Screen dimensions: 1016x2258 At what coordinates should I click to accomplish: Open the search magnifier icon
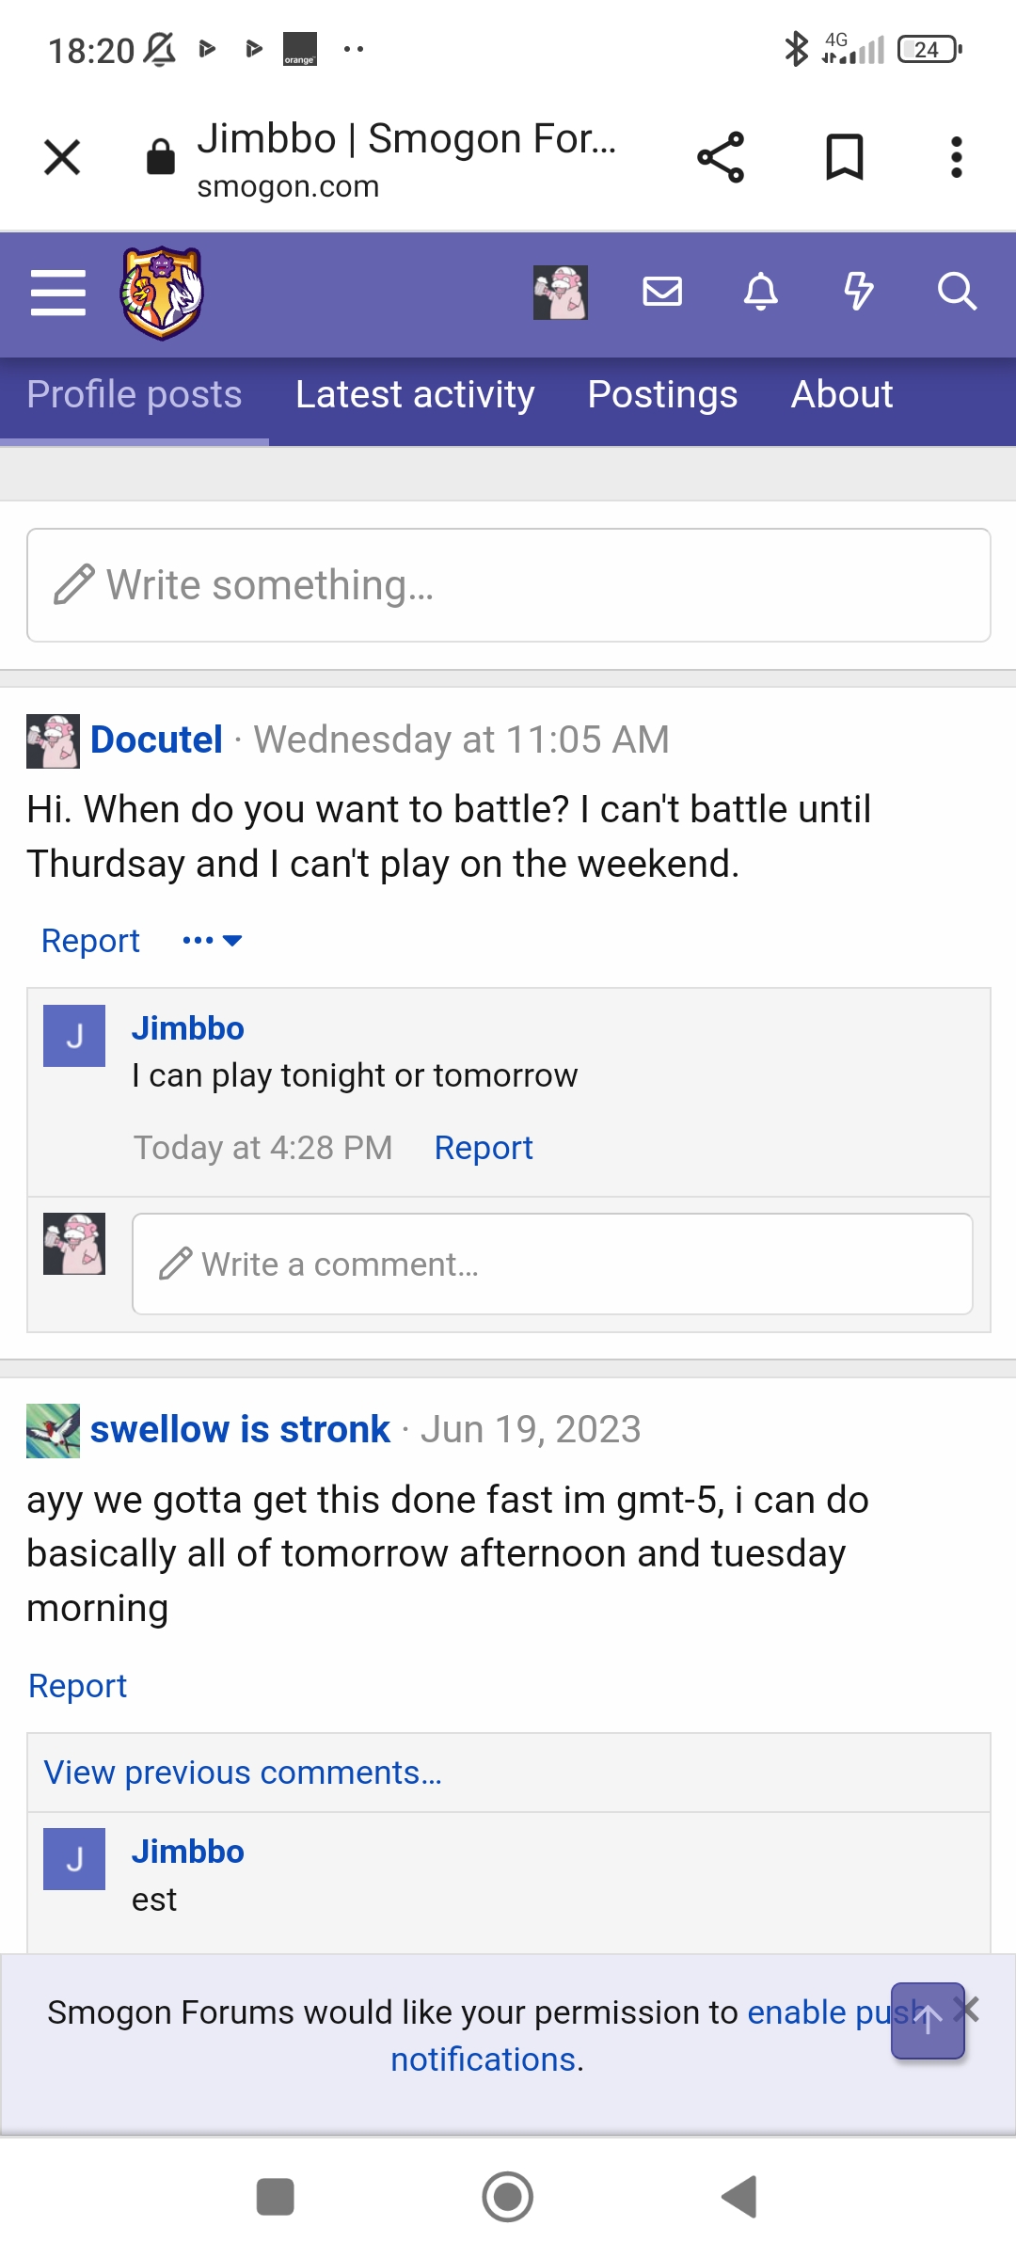tap(957, 292)
